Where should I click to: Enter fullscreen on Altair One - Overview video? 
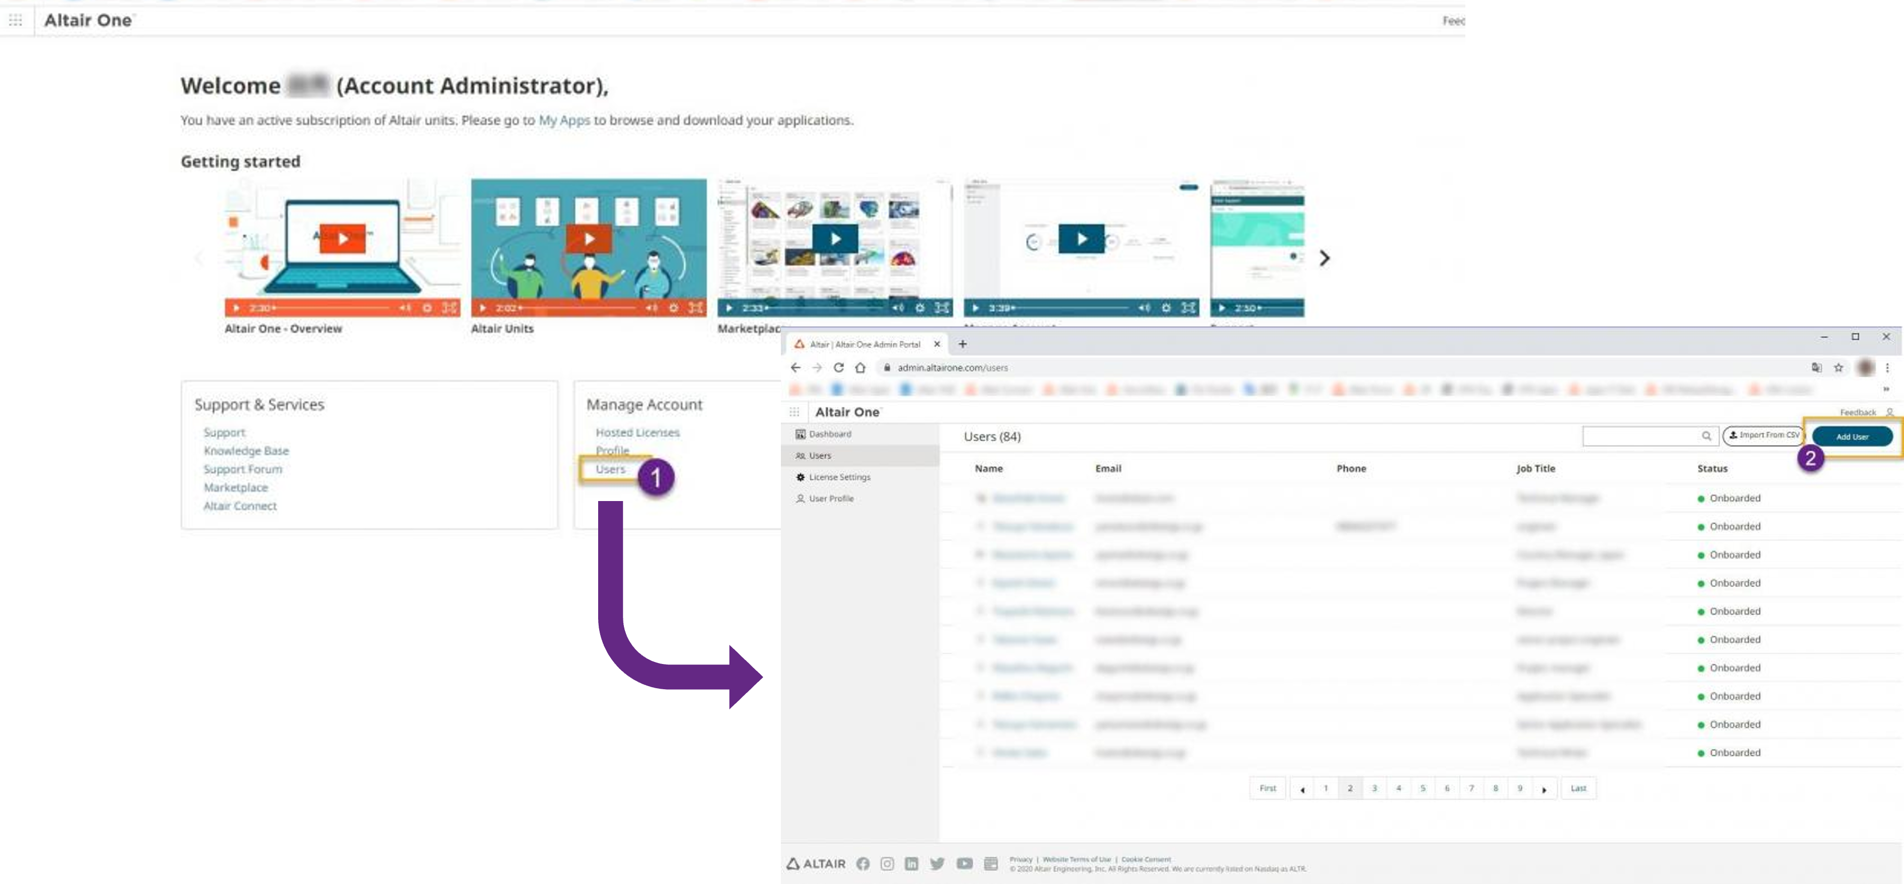click(x=449, y=307)
